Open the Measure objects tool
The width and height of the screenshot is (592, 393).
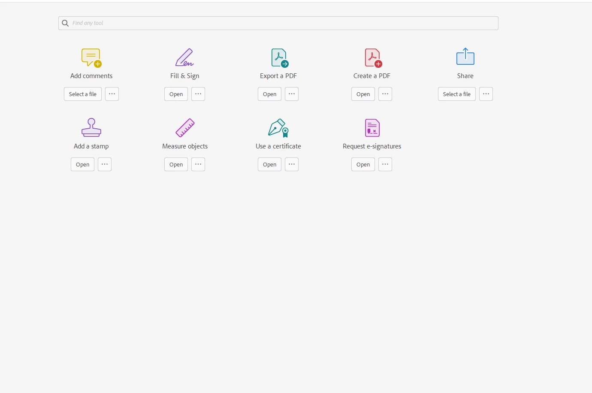[176, 164]
